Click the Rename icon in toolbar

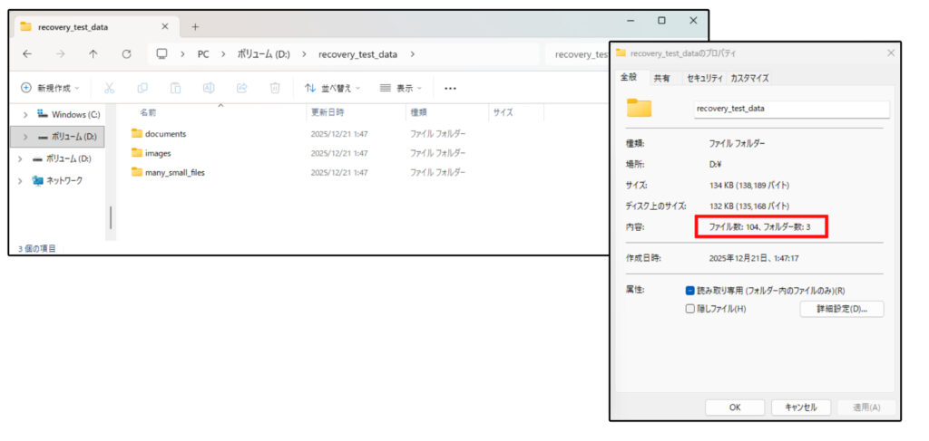(x=209, y=88)
